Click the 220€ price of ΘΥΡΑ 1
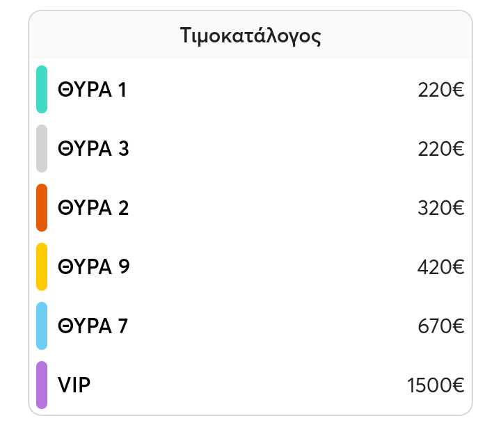Screen dimensions: 501x432 (x=440, y=90)
